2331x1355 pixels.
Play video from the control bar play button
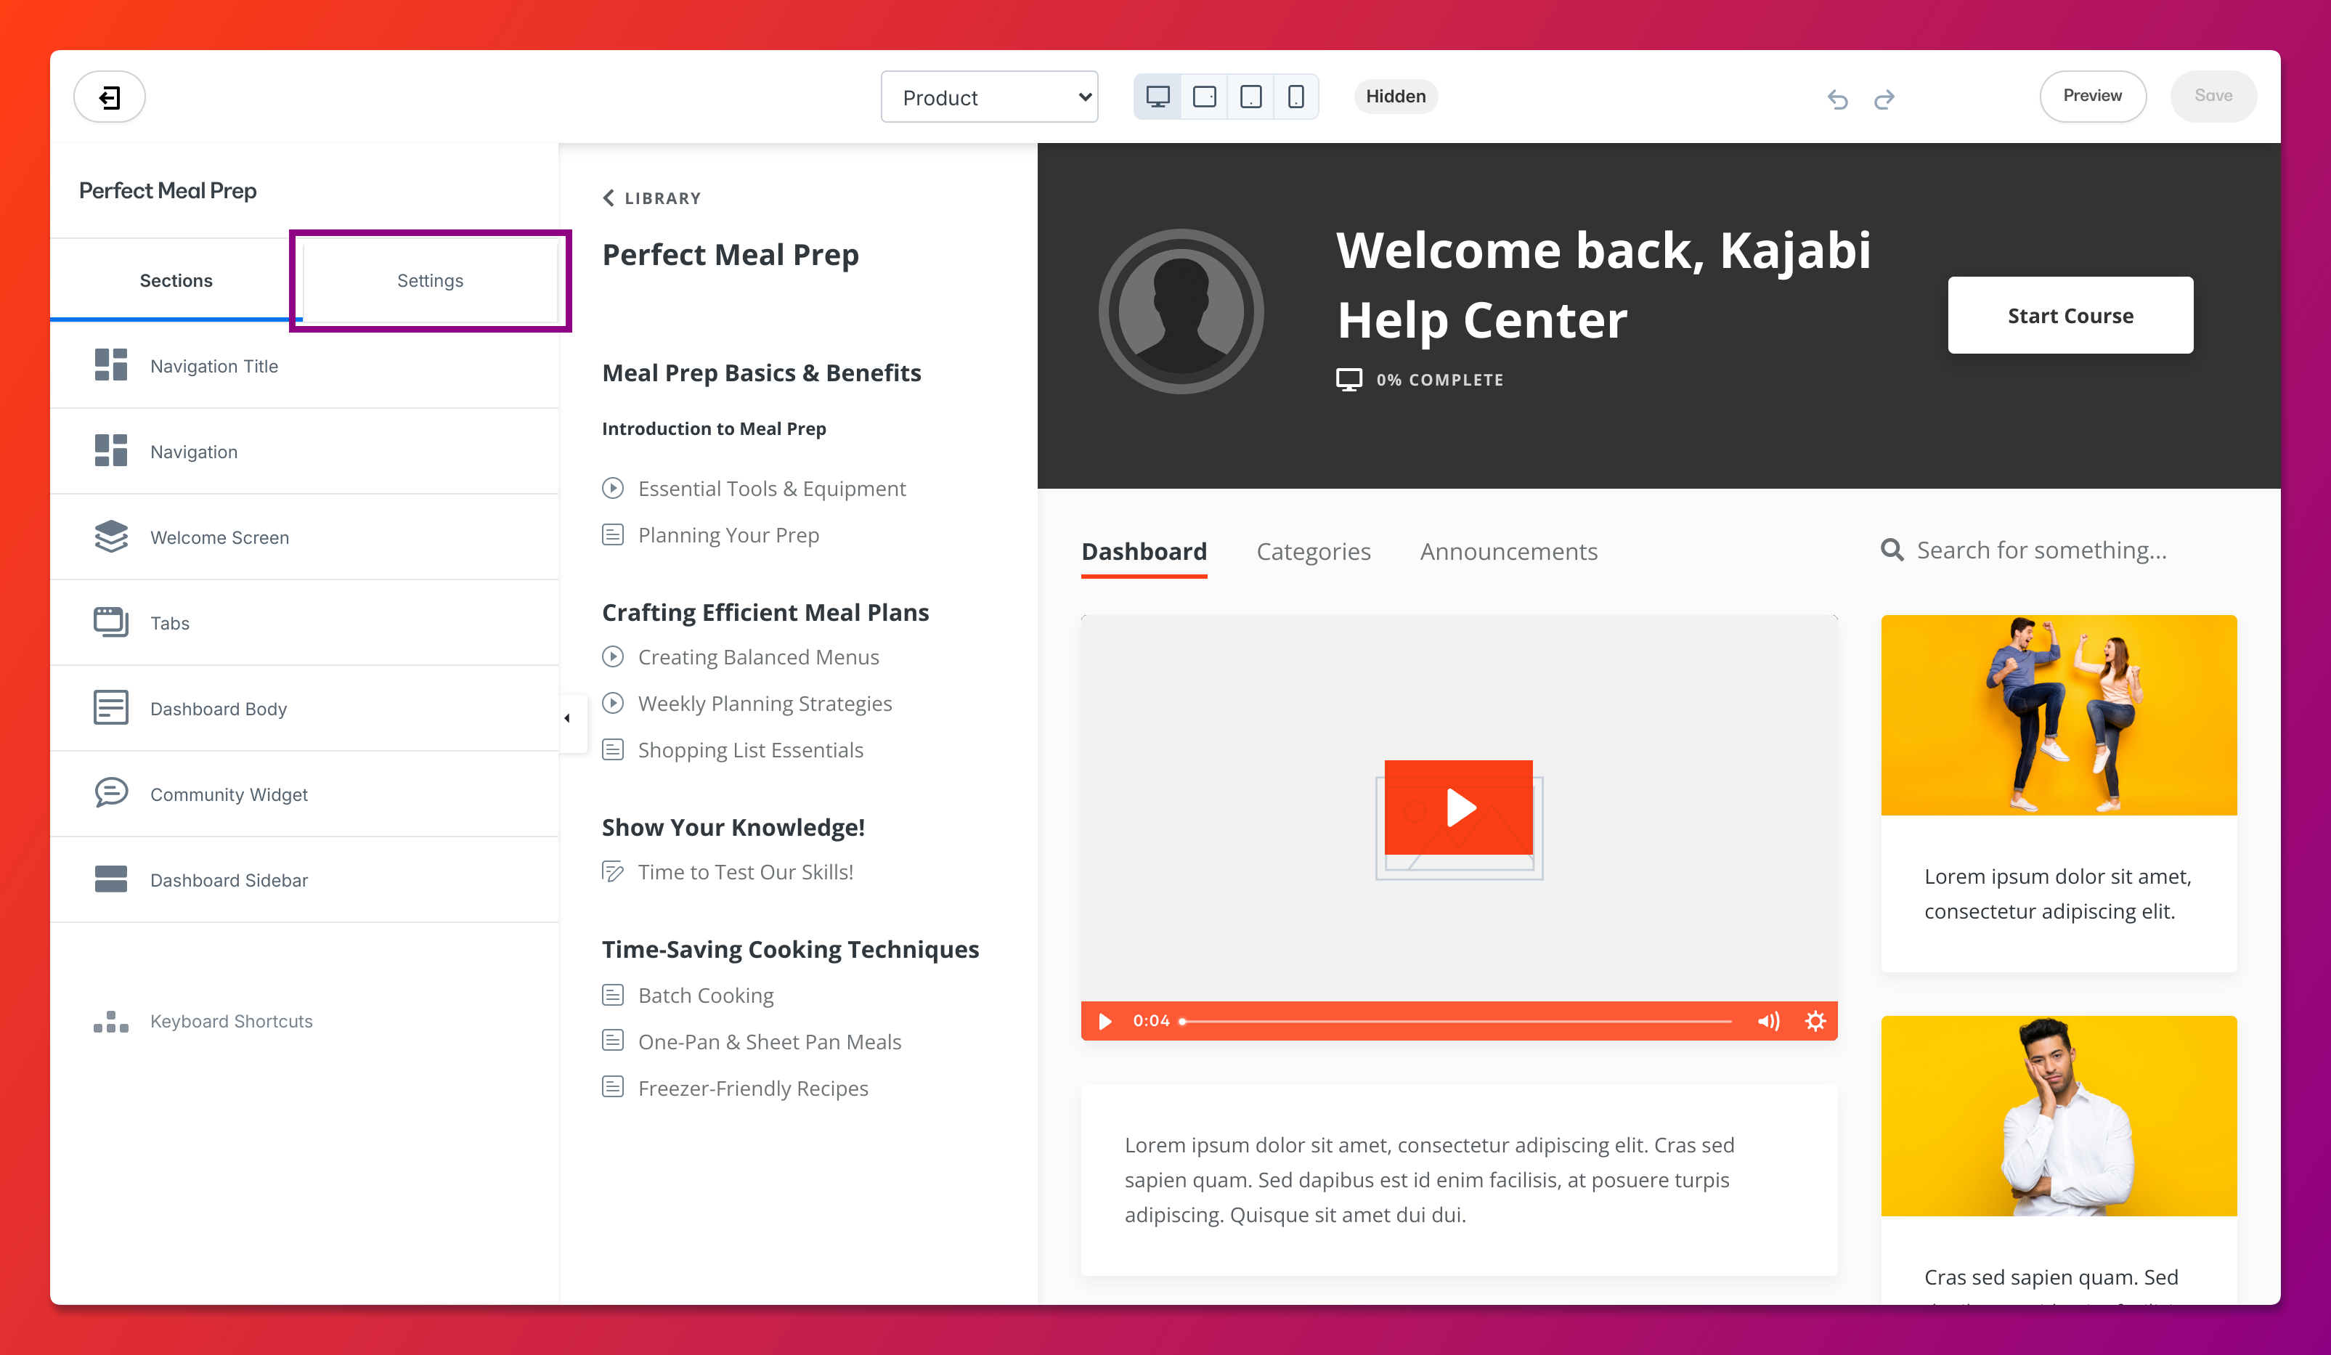click(x=1105, y=1021)
